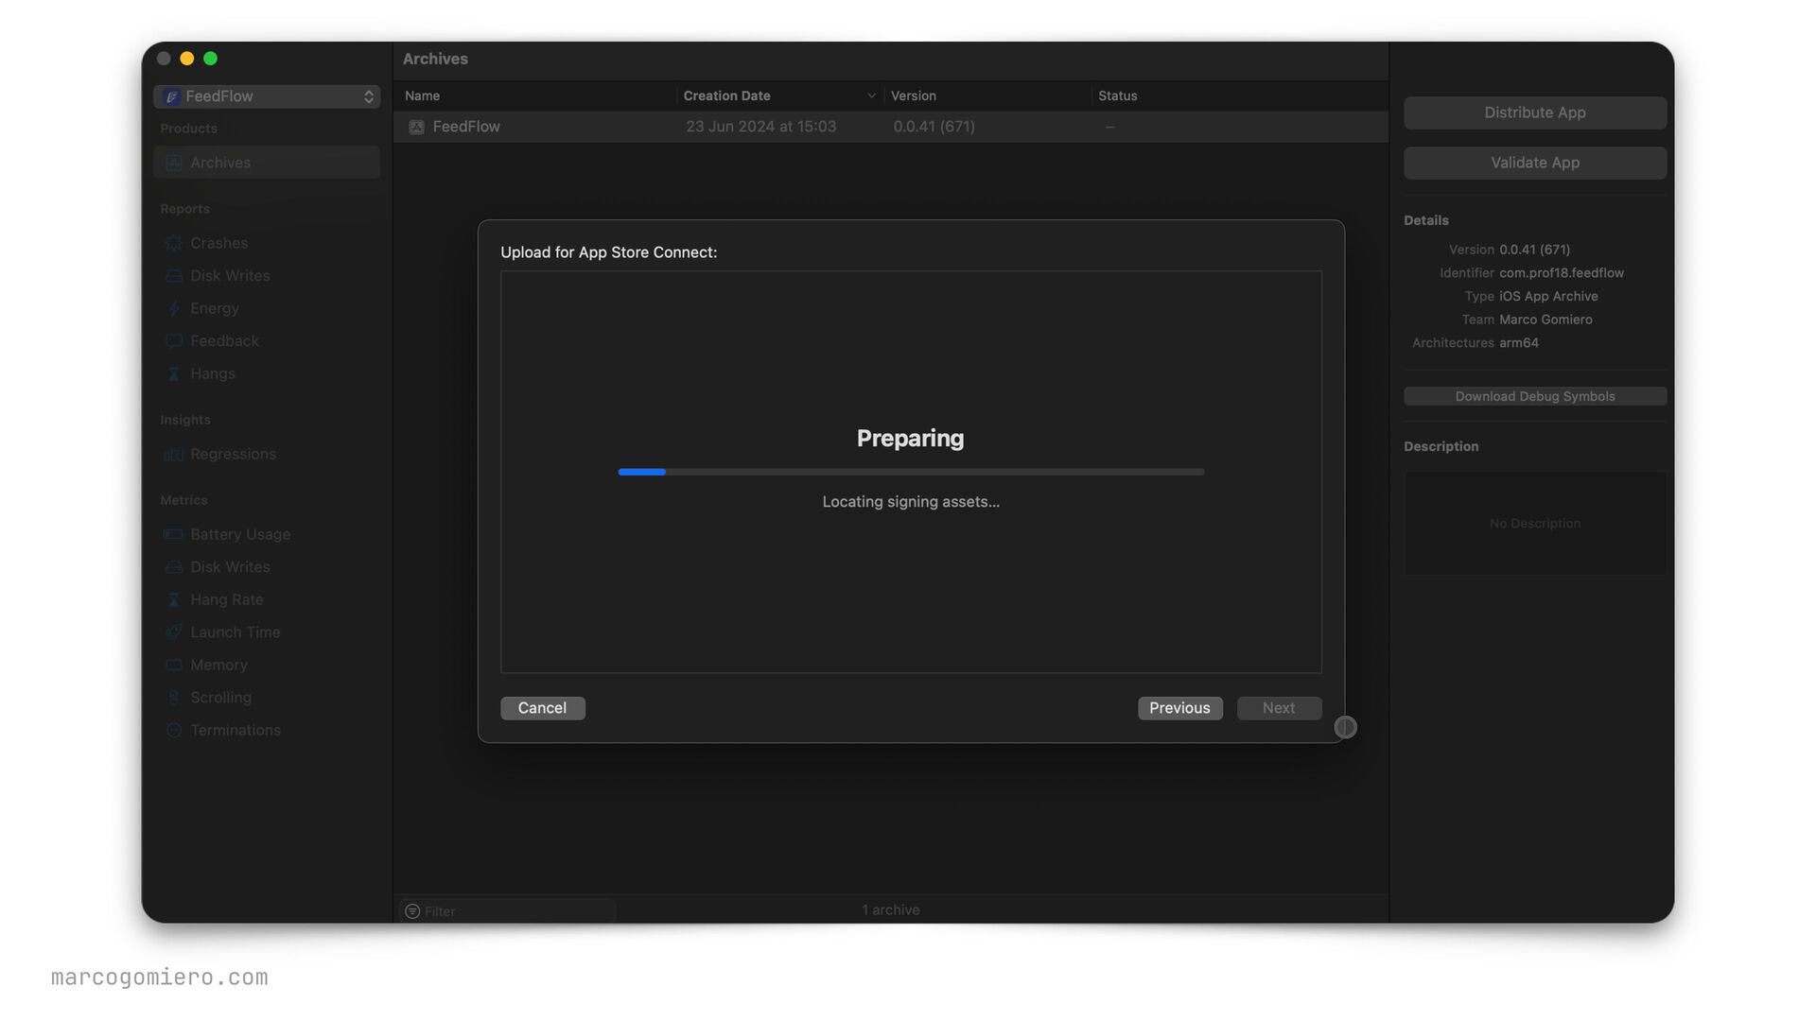The height and width of the screenshot is (1021, 1816).
Task: Open Feedback report
Action: (x=224, y=341)
